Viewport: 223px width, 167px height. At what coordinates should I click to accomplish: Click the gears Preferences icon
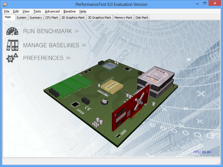point(12,58)
